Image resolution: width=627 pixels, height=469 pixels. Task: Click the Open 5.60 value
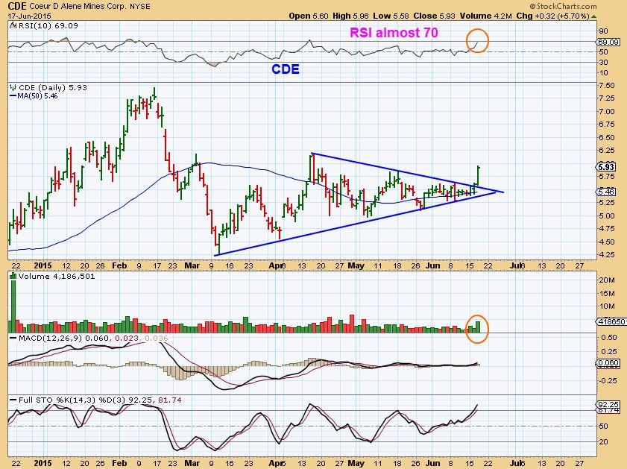click(309, 16)
